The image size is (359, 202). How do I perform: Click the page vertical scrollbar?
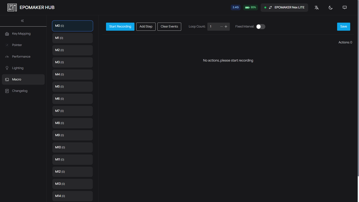pyautogui.click(x=358, y=88)
